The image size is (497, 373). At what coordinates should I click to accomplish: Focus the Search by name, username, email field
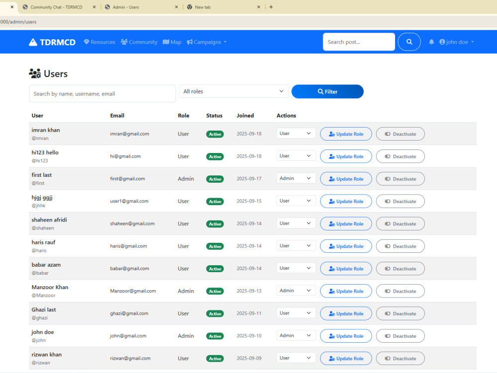click(102, 94)
